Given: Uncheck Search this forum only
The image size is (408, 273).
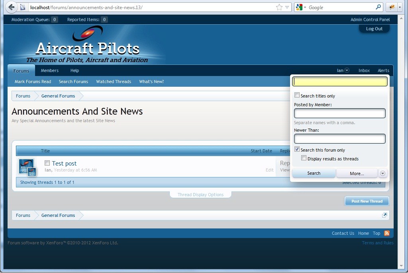Looking at the screenshot, I should pyautogui.click(x=297, y=149).
